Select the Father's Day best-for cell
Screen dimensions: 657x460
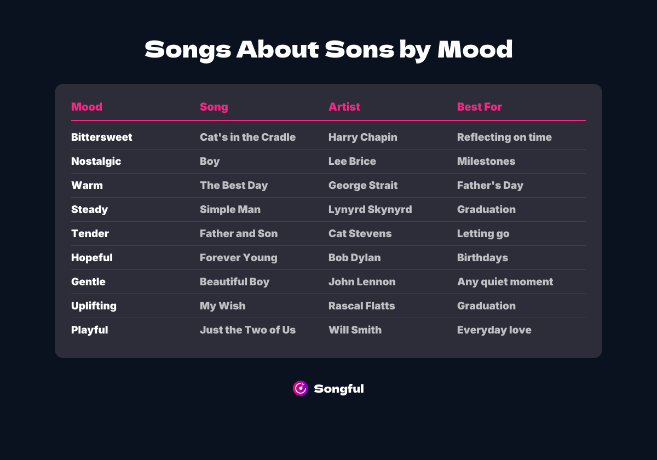[x=490, y=186]
